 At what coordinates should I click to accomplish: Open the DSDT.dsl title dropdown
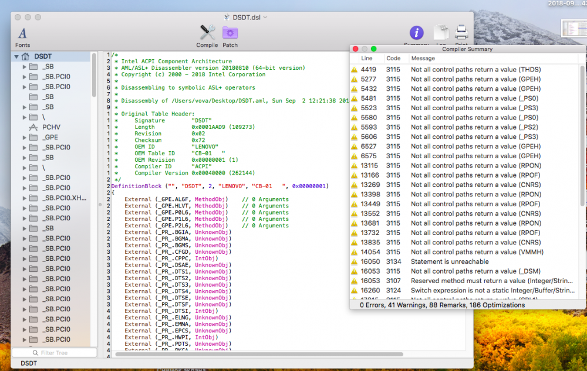coord(265,17)
